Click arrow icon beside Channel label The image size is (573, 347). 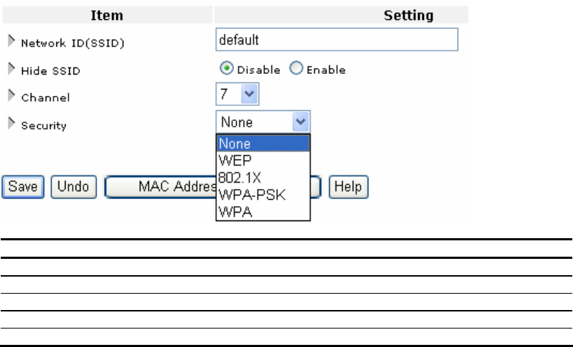click(11, 96)
